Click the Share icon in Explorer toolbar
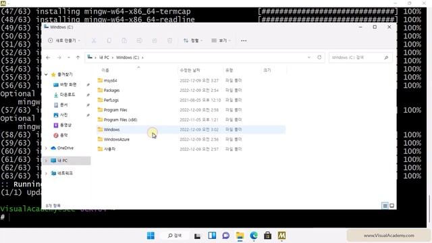The width and height of the screenshot is (432, 243). (x=155, y=40)
